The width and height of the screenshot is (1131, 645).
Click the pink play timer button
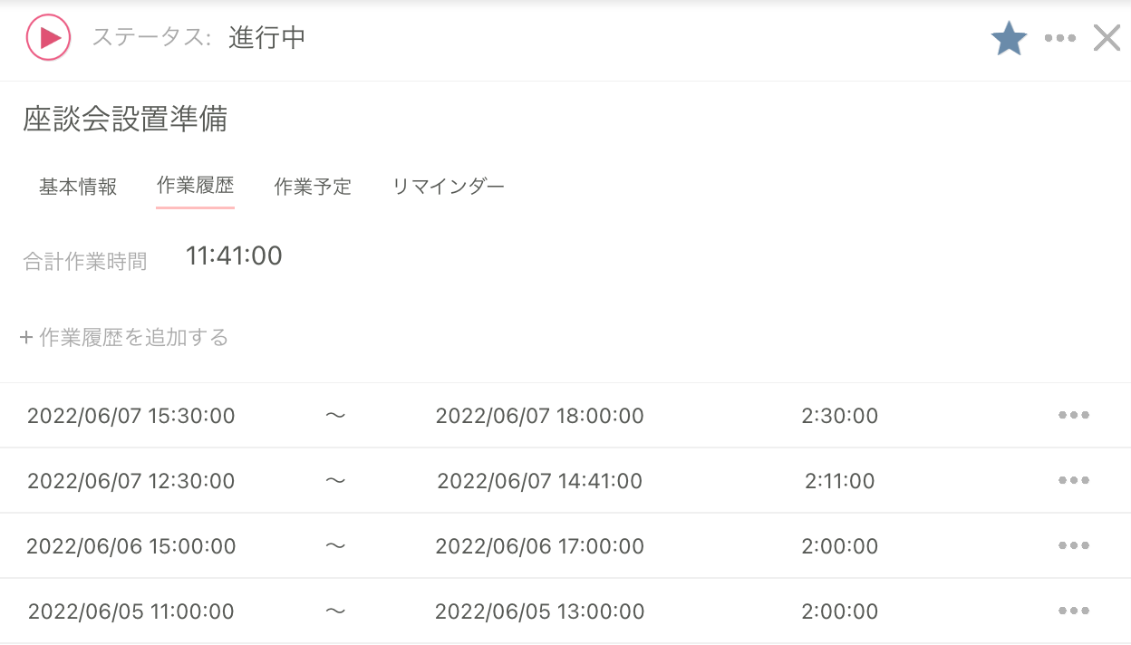[48, 38]
